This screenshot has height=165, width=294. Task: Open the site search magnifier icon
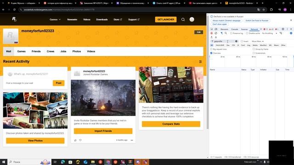[x=183, y=19]
